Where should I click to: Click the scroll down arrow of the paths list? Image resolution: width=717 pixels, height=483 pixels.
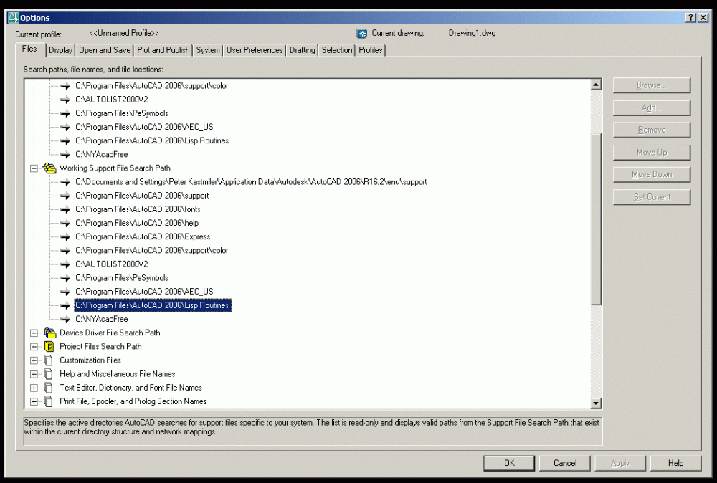pos(596,403)
